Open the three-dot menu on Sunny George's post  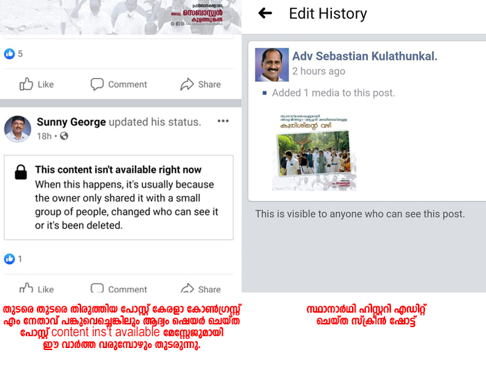[223, 121]
